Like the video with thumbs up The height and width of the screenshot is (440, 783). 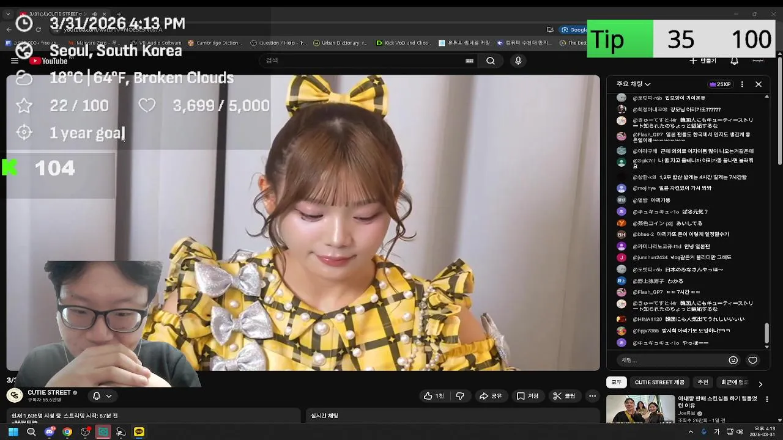(434, 396)
